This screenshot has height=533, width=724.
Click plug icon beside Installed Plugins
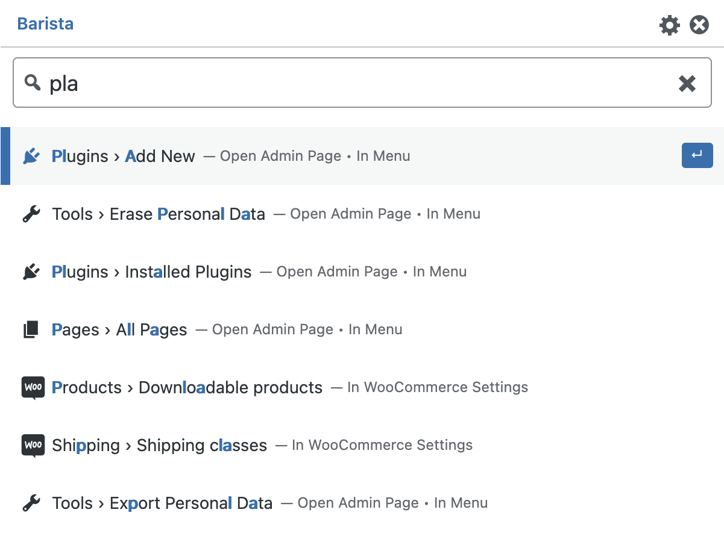click(x=31, y=272)
